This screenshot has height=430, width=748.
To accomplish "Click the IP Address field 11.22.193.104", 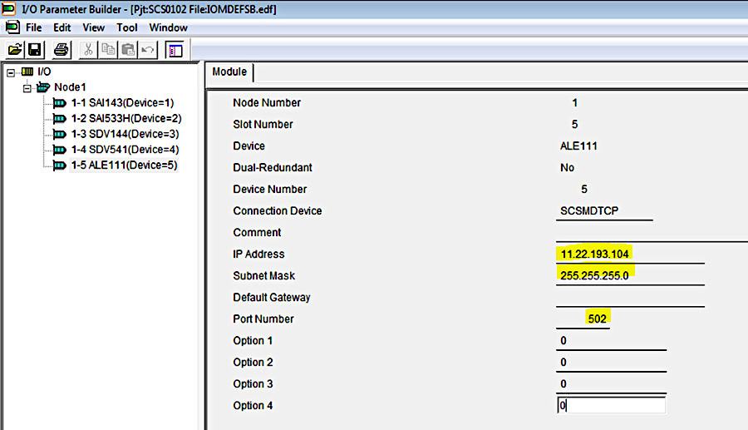I will pos(630,255).
